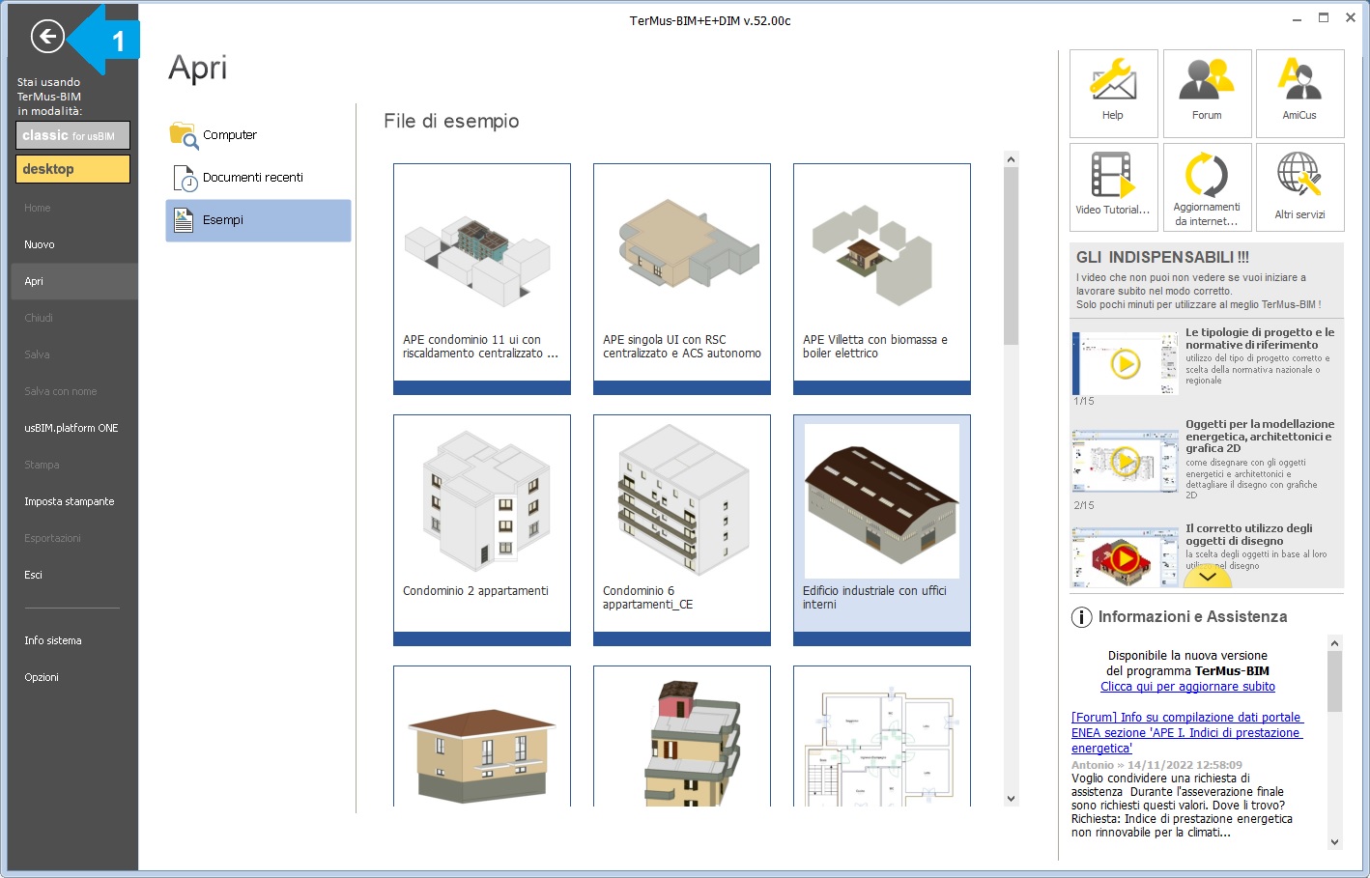Click 'Clicca qui per aggiornare subito' link

coord(1187,687)
